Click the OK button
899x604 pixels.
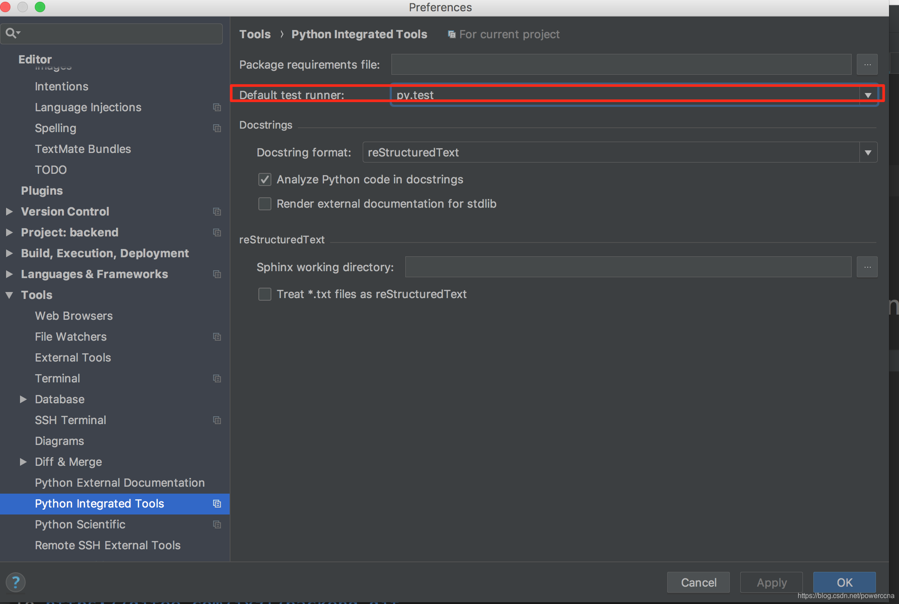[844, 582]
